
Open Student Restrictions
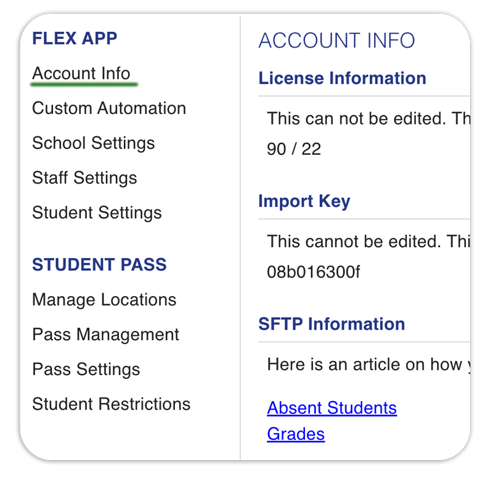(x=112, y=404)
